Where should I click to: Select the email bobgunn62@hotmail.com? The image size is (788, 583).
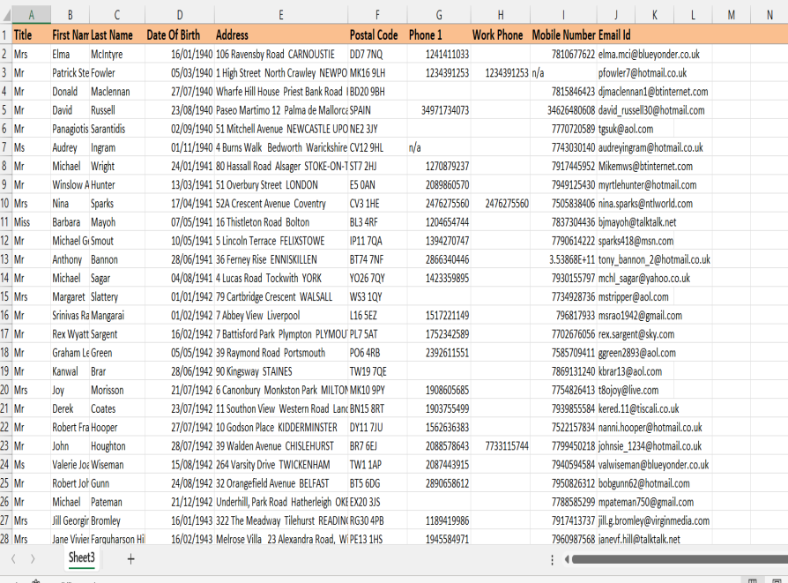[x=643, y=483]
